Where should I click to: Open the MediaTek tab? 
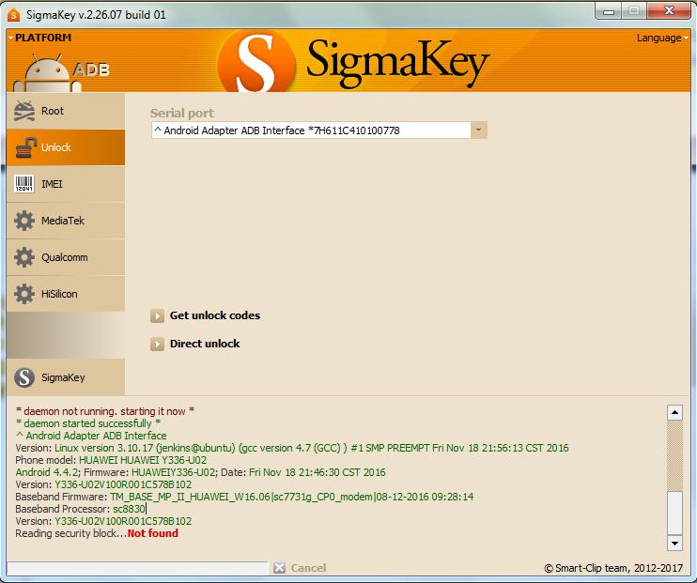pos(66,221)
